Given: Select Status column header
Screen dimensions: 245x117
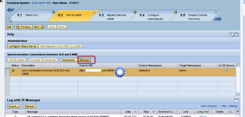Looking at the screenshot, I should [x=15, y=65].
